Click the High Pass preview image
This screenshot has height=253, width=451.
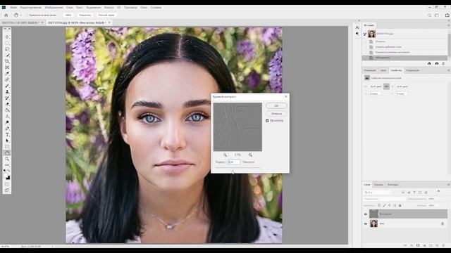(x=237, y=127)
